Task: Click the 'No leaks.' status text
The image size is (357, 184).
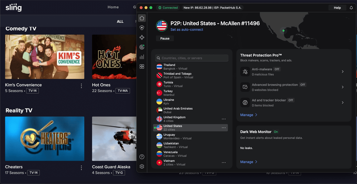Action: (x=246, y=148)
